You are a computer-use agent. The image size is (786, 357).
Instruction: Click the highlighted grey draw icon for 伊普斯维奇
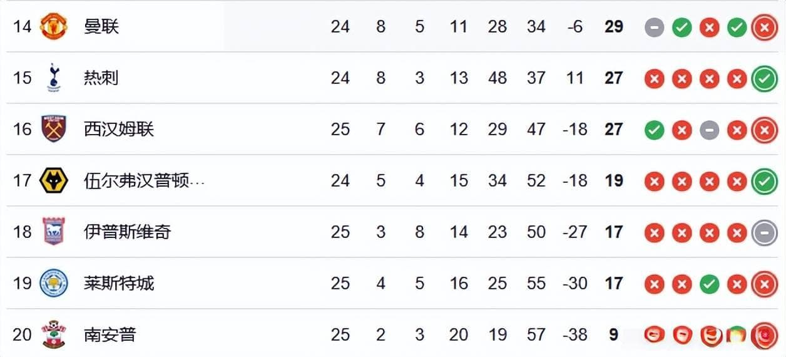pos(764,233)
